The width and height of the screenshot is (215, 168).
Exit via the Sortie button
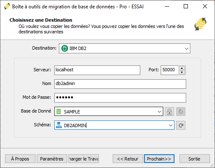pos(195,158)
